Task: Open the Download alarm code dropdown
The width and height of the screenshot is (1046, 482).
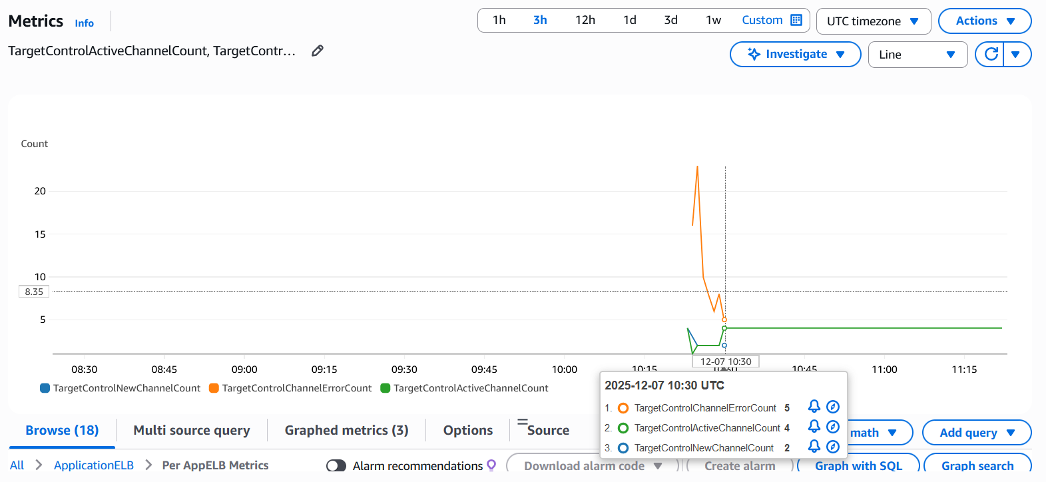Action: pos(593,465)
